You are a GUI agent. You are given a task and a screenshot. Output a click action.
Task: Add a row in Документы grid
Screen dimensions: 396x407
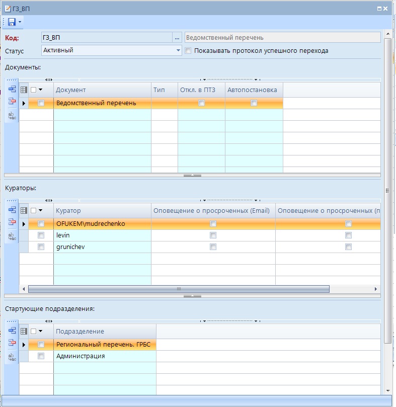coord(12,89)
